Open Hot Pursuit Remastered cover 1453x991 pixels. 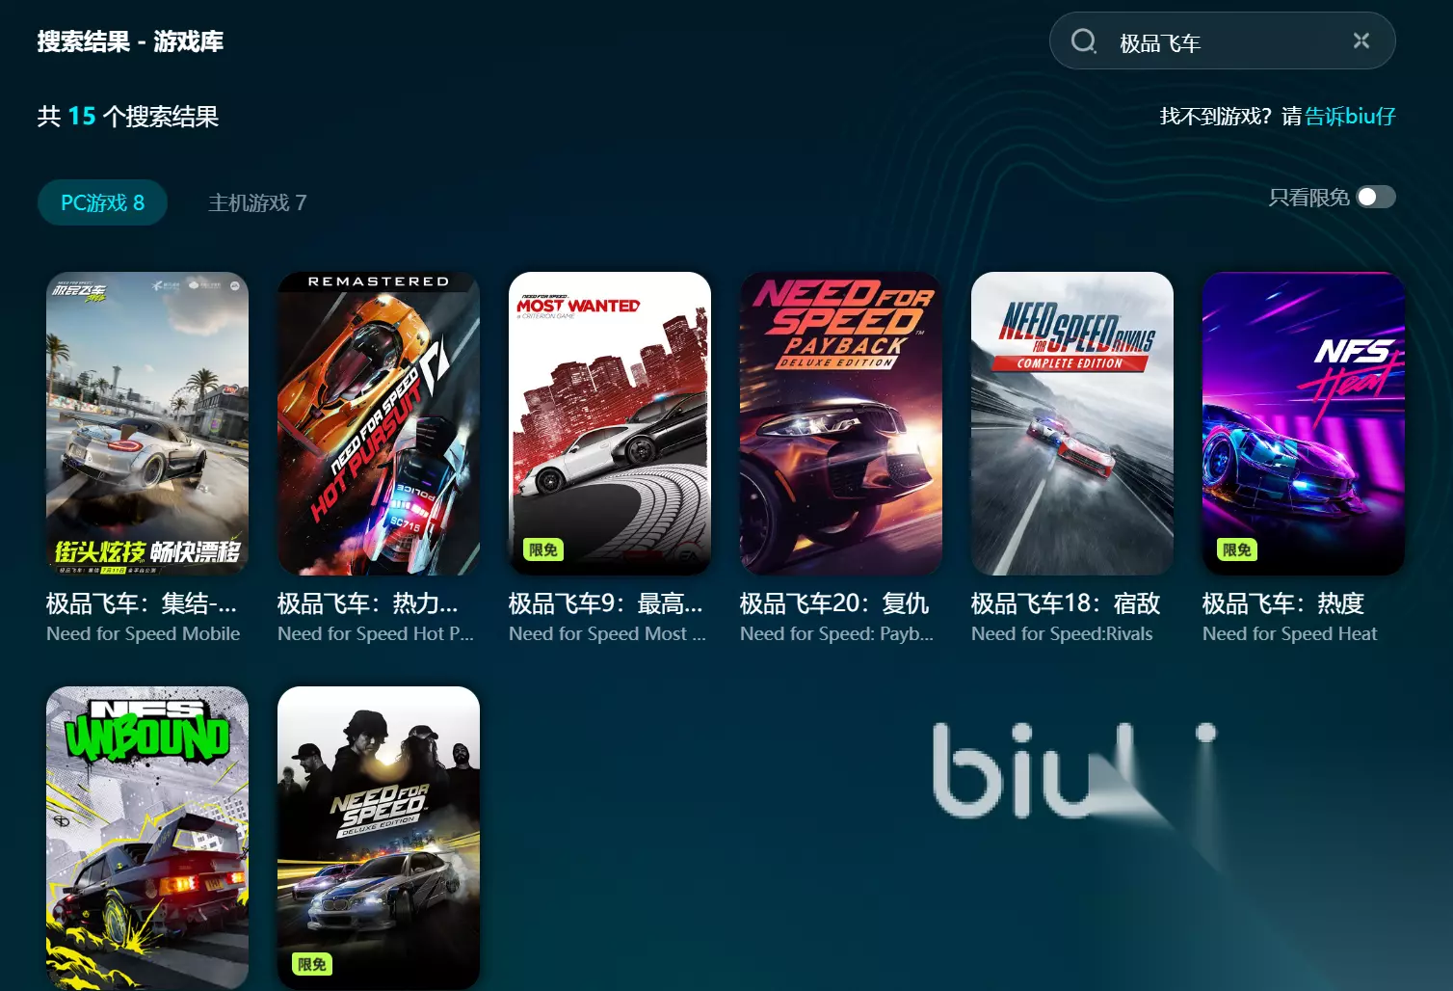click(x=379, y=423)
